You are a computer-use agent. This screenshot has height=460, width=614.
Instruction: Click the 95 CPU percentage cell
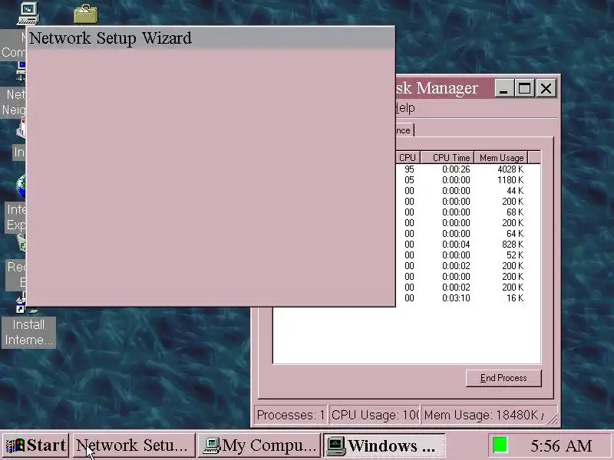[409, 169]
